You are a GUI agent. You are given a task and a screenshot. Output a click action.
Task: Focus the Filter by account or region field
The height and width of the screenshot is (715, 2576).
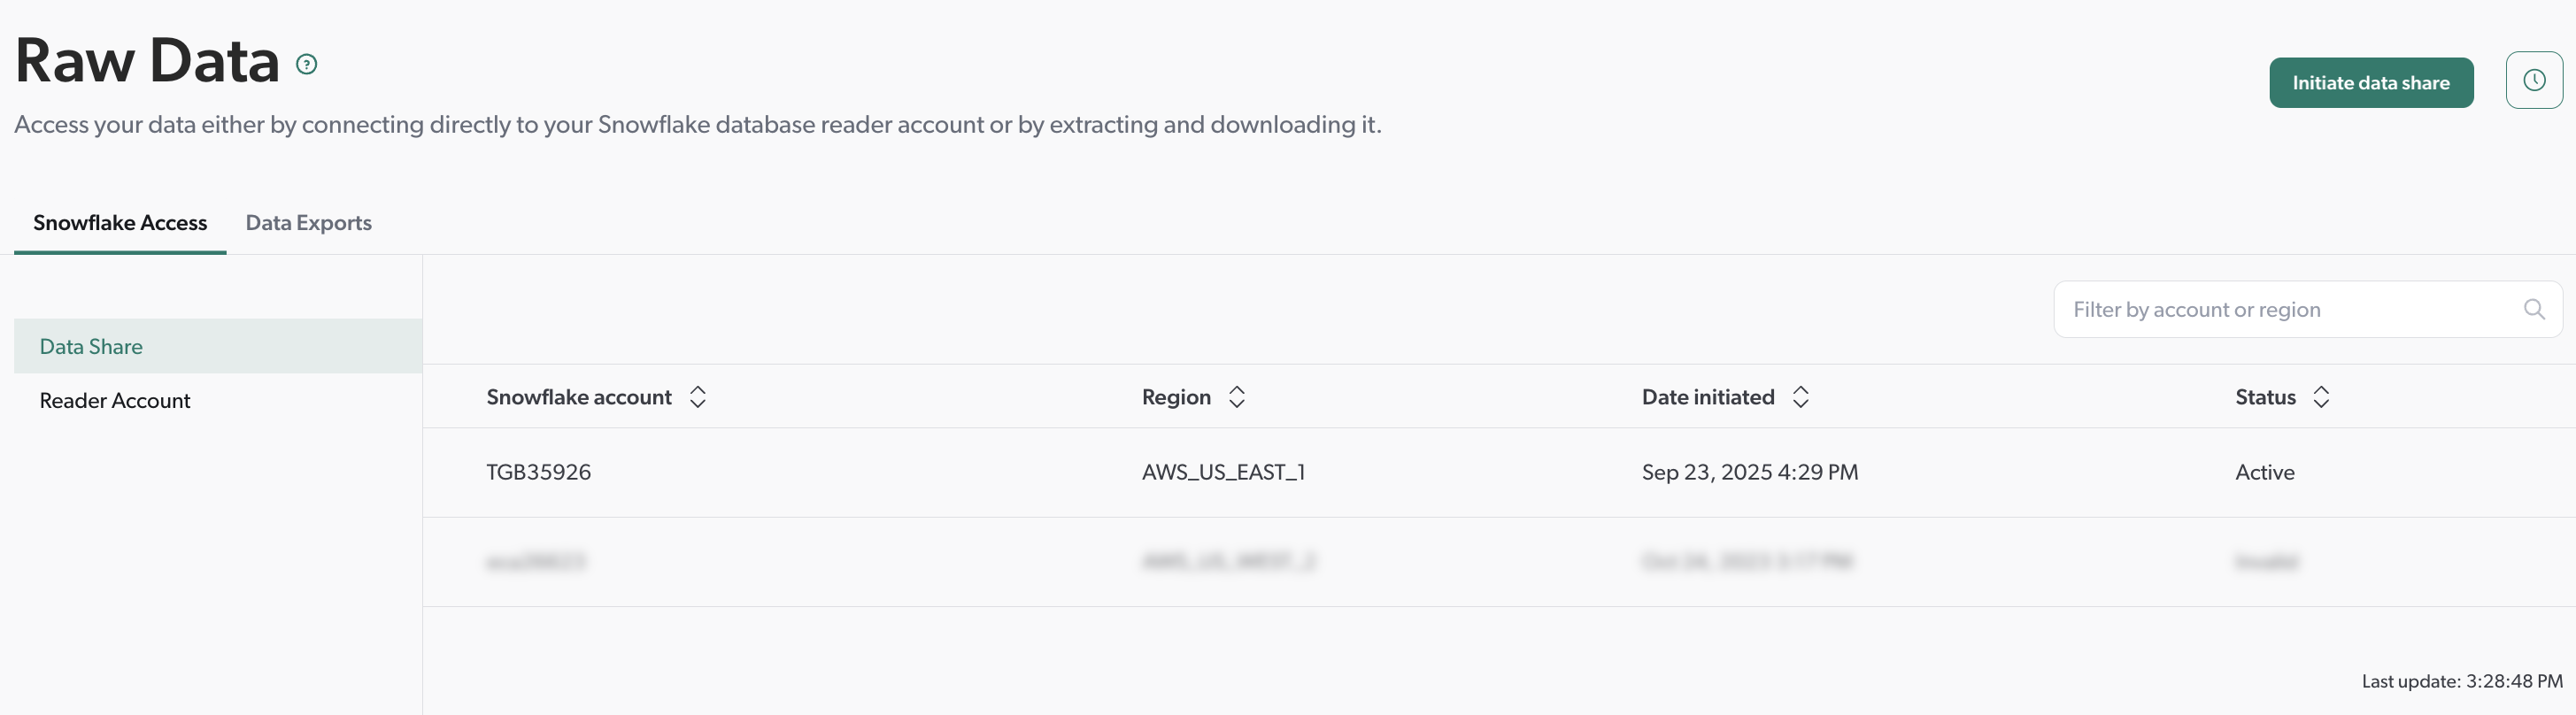pos(2280,310)
